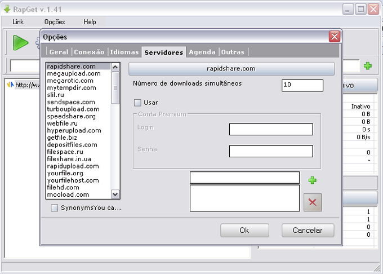Click the green plus beside main URL field

[368, 65]
